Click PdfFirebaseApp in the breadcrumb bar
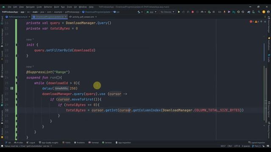The image size is (271, 152). tap(10, 12)
